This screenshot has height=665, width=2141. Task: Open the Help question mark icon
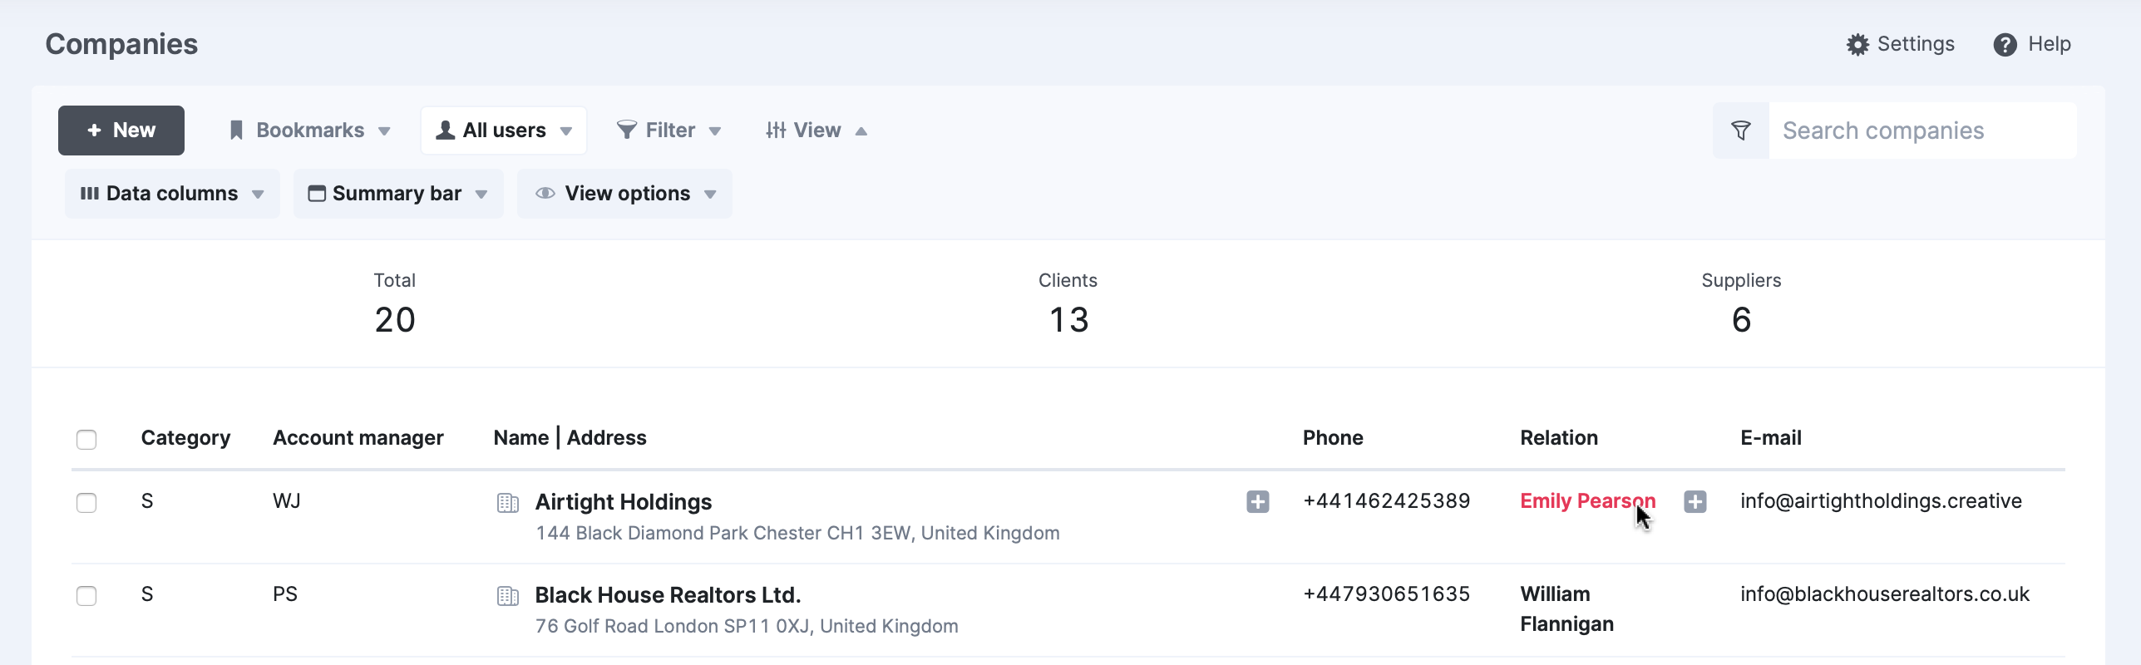[2005, 45]
